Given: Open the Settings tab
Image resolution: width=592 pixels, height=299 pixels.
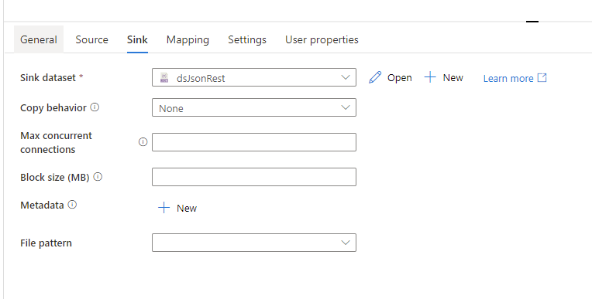Looking at the screenshot, I should point(247,39).
